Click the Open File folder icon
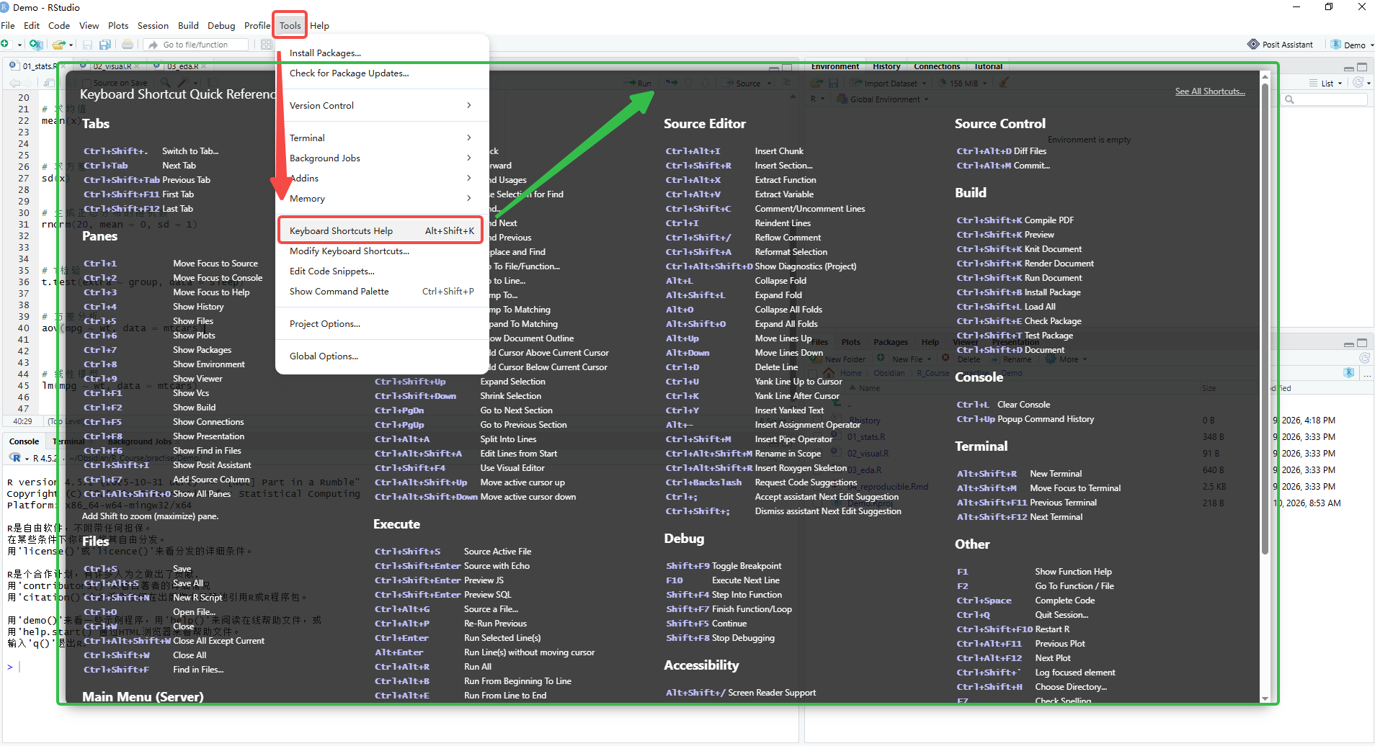This screenshot has height=746, width=1375. tap(60, 45)
